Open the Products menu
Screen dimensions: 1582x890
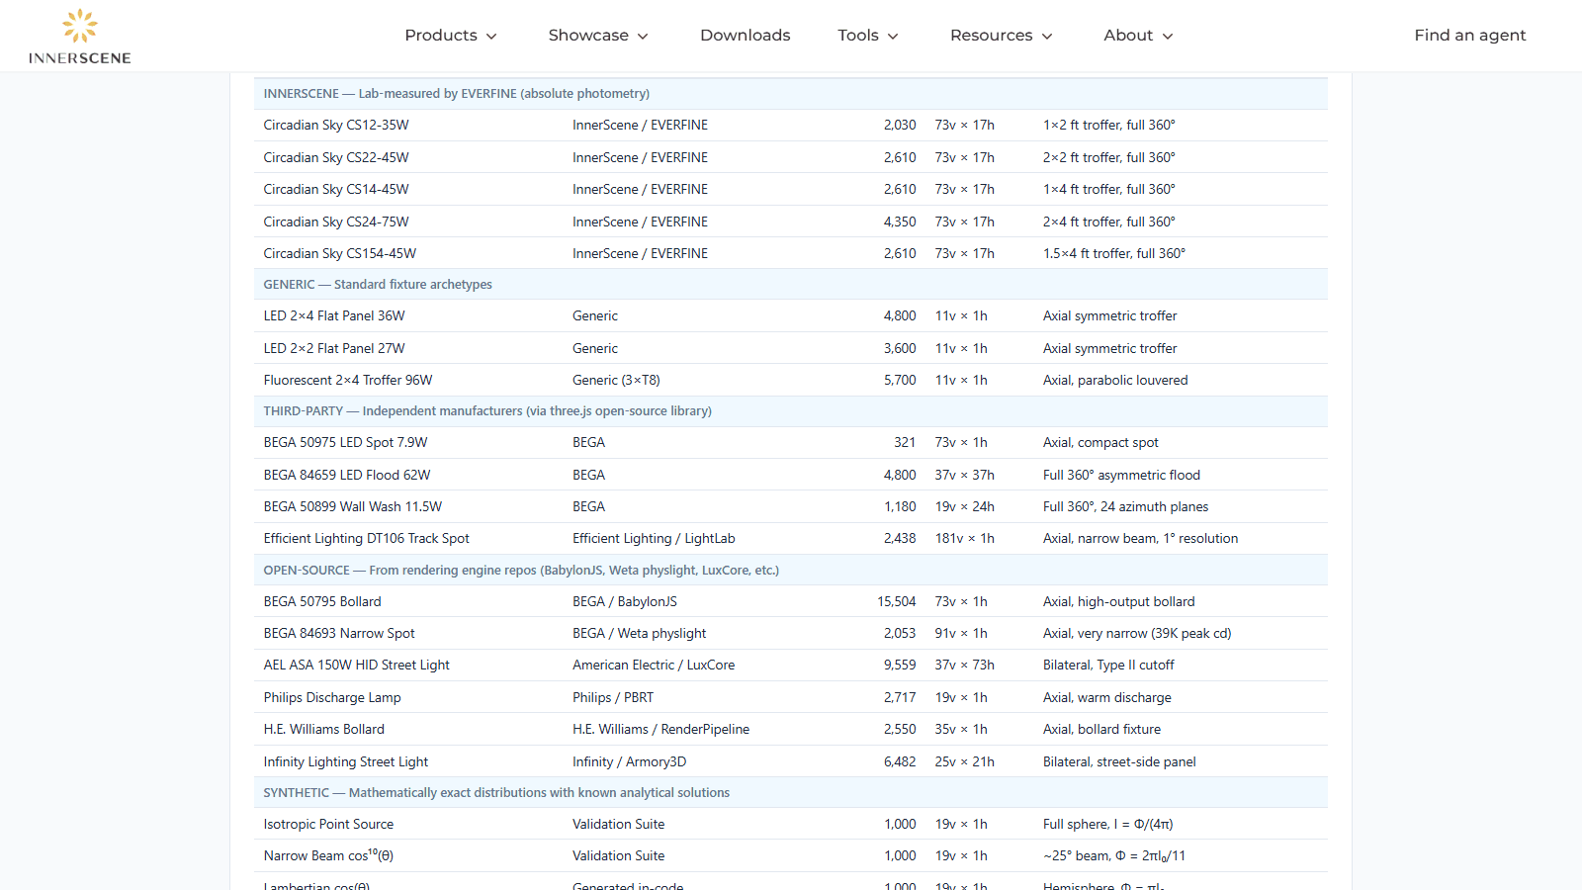tap(451, 36)
